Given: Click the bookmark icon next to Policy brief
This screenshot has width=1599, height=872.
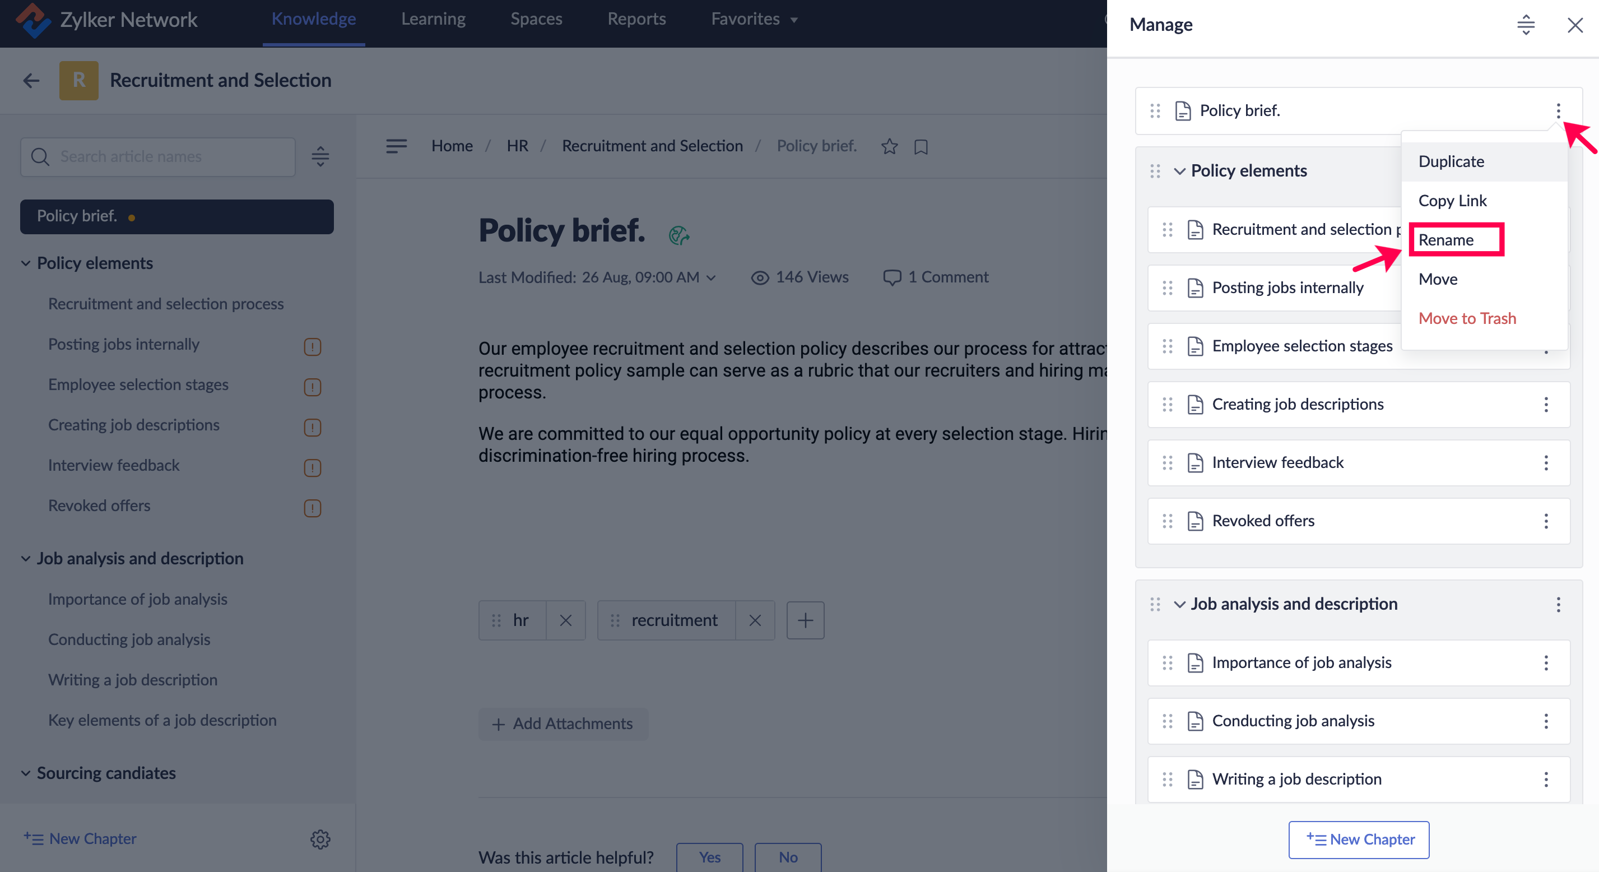Looking at the screenshot, I should click(921, 147).
